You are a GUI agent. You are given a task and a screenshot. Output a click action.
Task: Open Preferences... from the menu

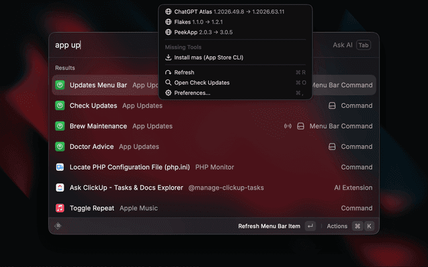(x=235, y=93)
